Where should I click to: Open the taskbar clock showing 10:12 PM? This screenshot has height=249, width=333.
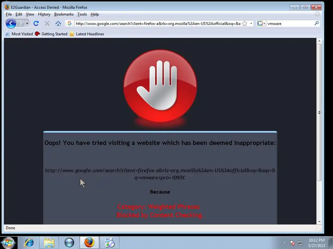click(x=316, y=243)
